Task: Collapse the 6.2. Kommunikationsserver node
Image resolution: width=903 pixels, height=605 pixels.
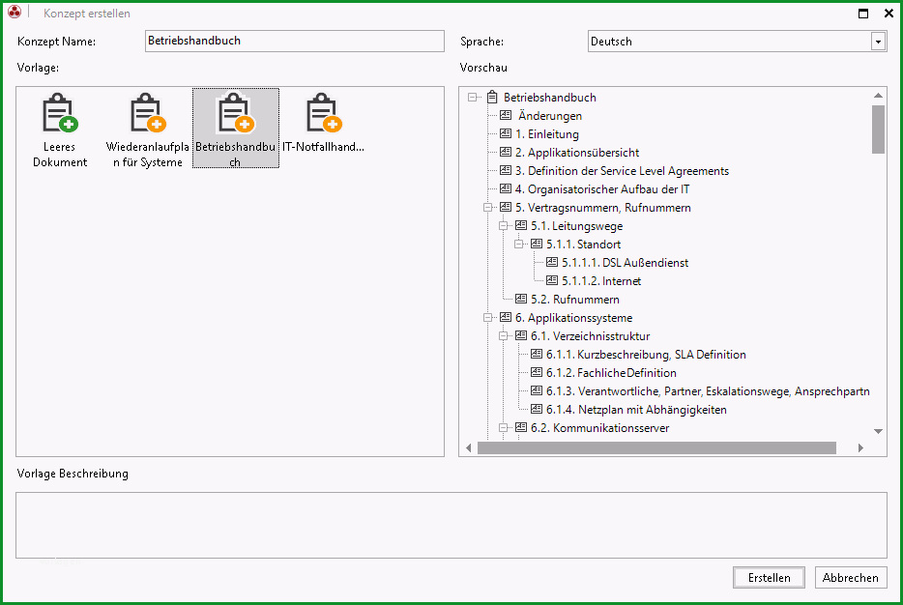Action: click(x=504, y=428)
